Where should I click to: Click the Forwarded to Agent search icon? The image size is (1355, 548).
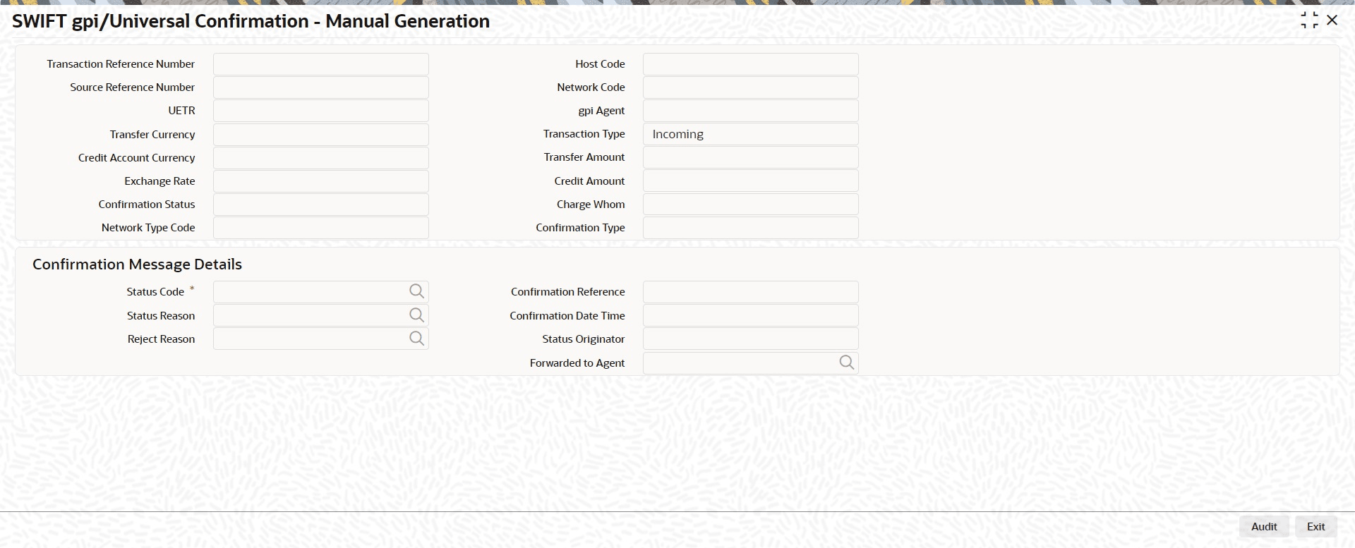[x=846, y=363]
